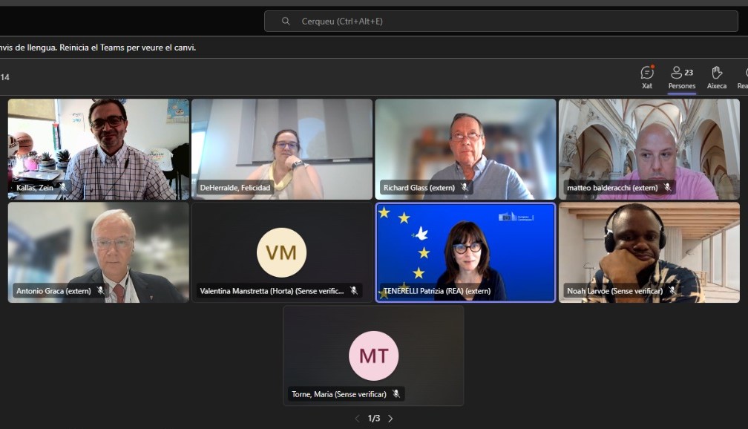Click the VM avatar of Valentina Manstretta

coord(281,252)
